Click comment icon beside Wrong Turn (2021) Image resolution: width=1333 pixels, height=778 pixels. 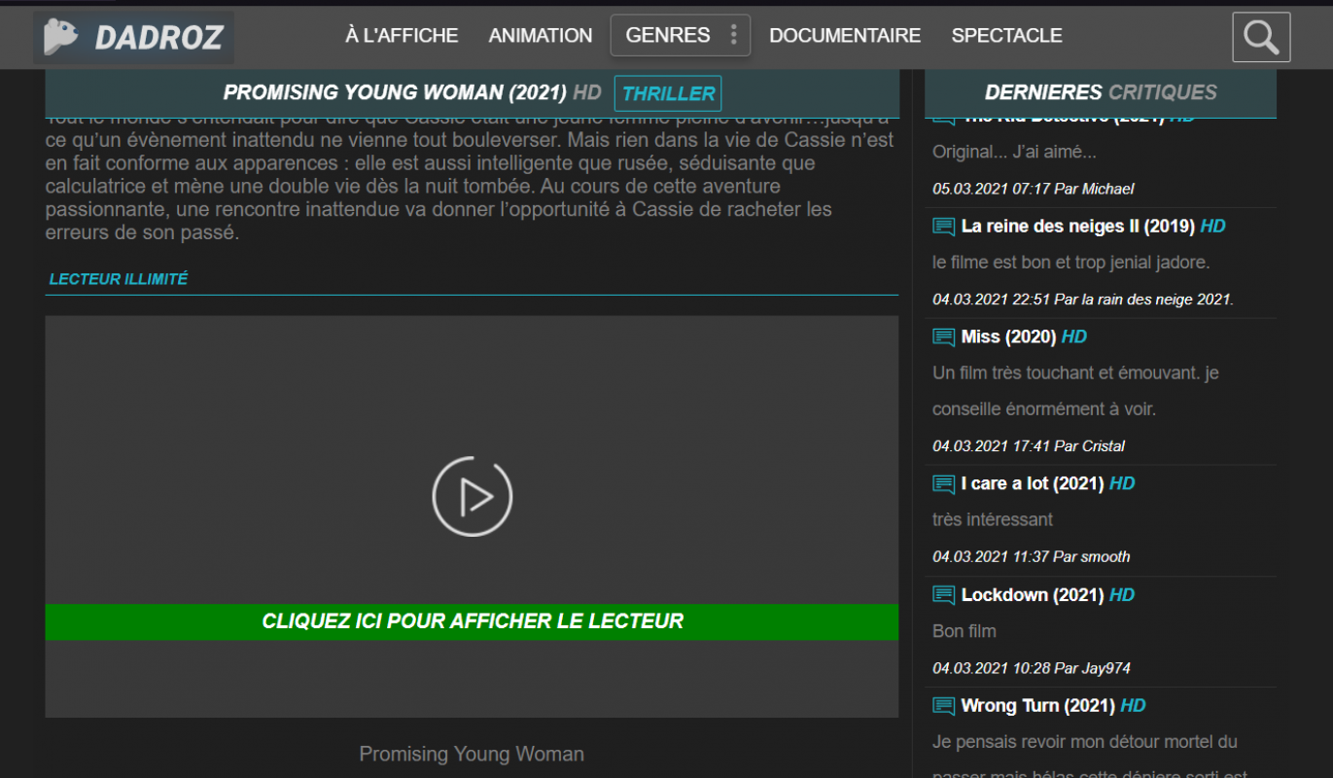tap(943, 705)
